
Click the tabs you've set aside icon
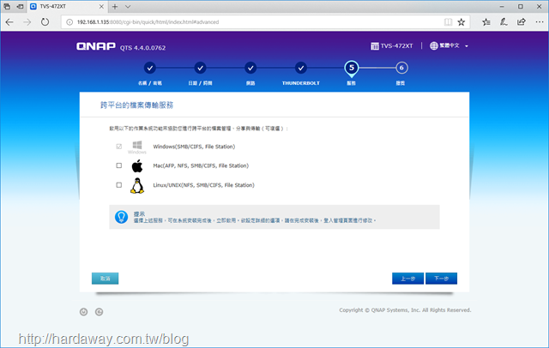pos(7,6)
